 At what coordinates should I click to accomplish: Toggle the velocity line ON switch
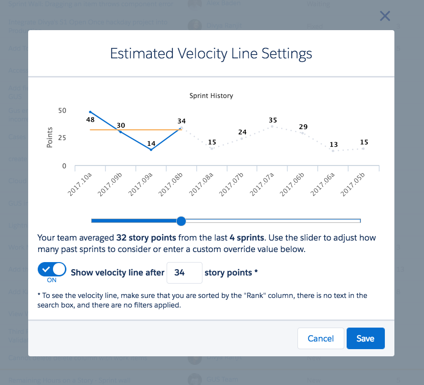point(52,269)
